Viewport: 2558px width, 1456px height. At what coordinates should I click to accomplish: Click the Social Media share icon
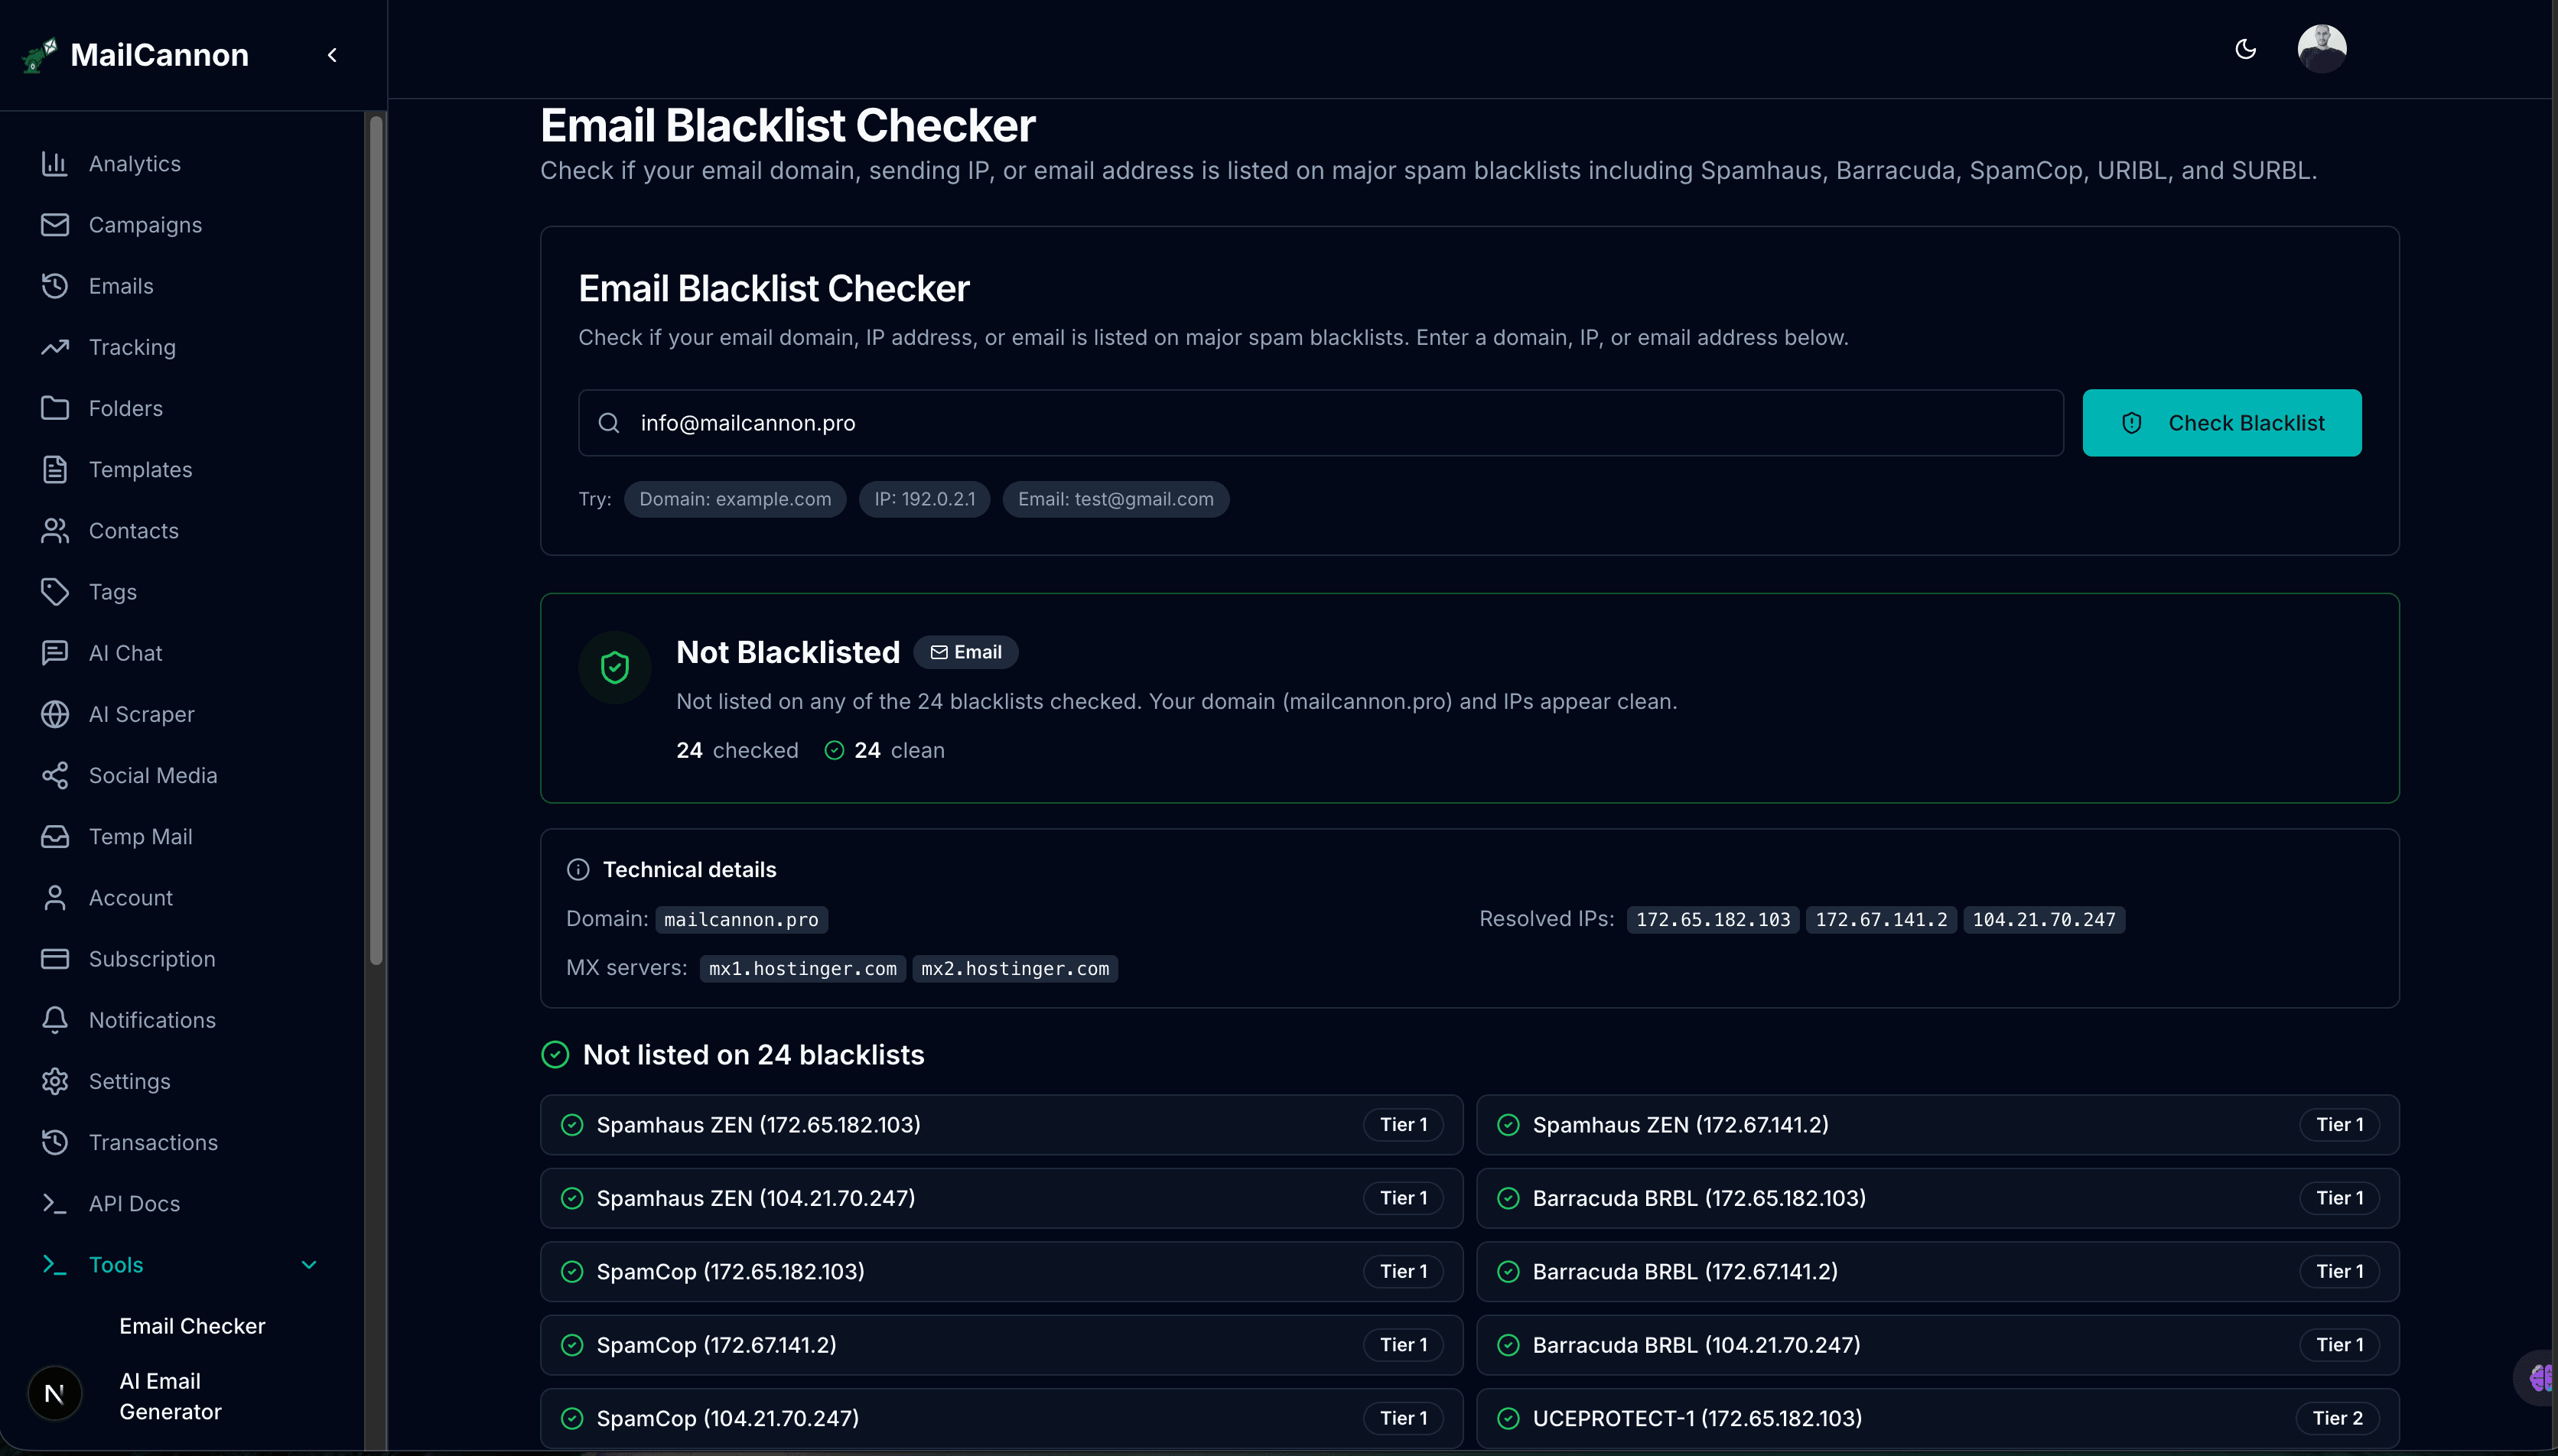coord(55,775)
